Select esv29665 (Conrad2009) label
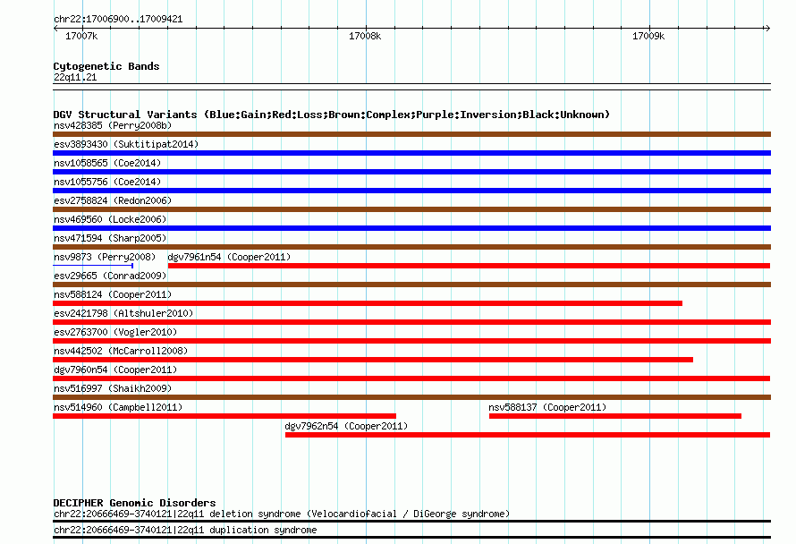 pos(110,276)
